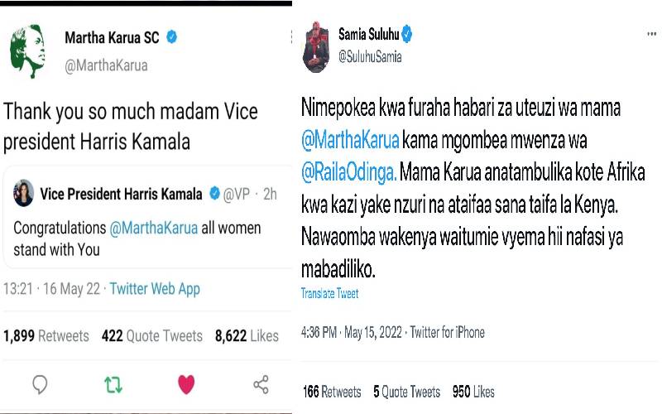
Task: View the 1,899 Retweets list
Action: (46, 335)
